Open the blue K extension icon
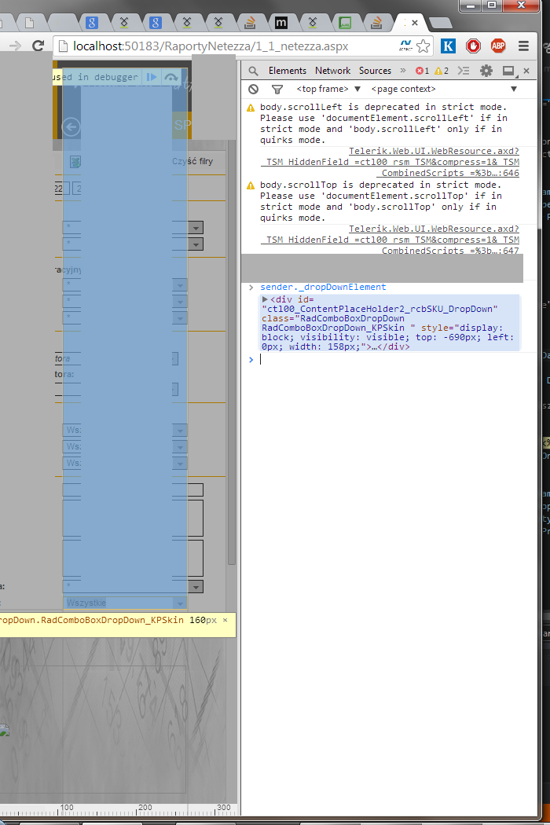 click(x=448, y=46)
